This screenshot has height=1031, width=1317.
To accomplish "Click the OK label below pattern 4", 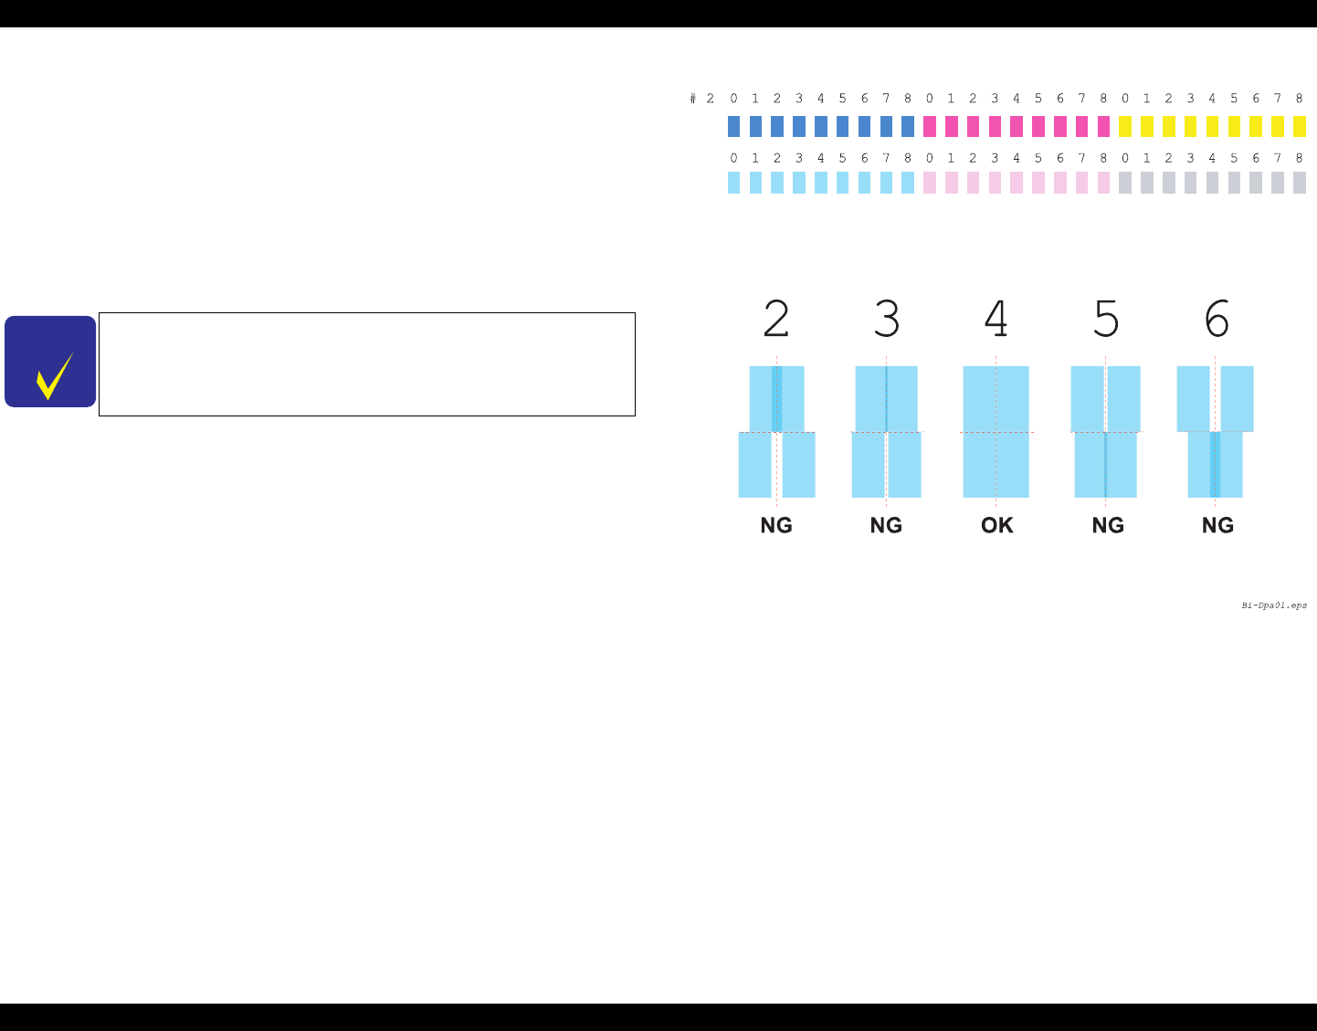I will point(997,526).
